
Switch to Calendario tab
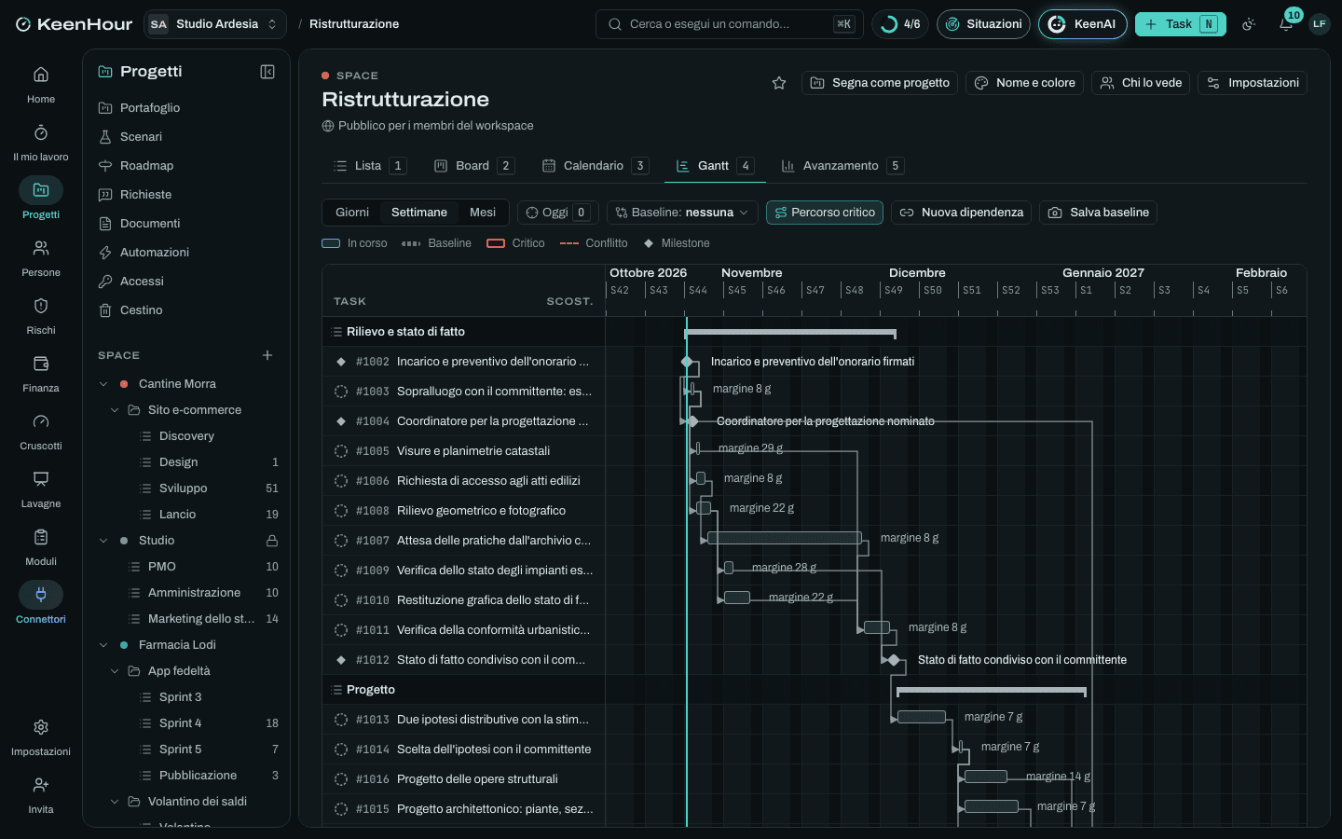(595, 166)
